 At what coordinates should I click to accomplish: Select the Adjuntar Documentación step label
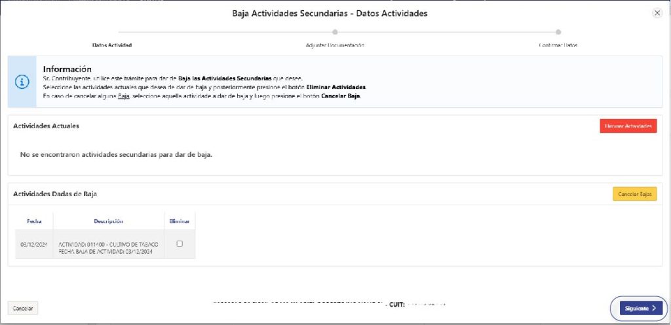pyautogui.click(x=335, y=45)
